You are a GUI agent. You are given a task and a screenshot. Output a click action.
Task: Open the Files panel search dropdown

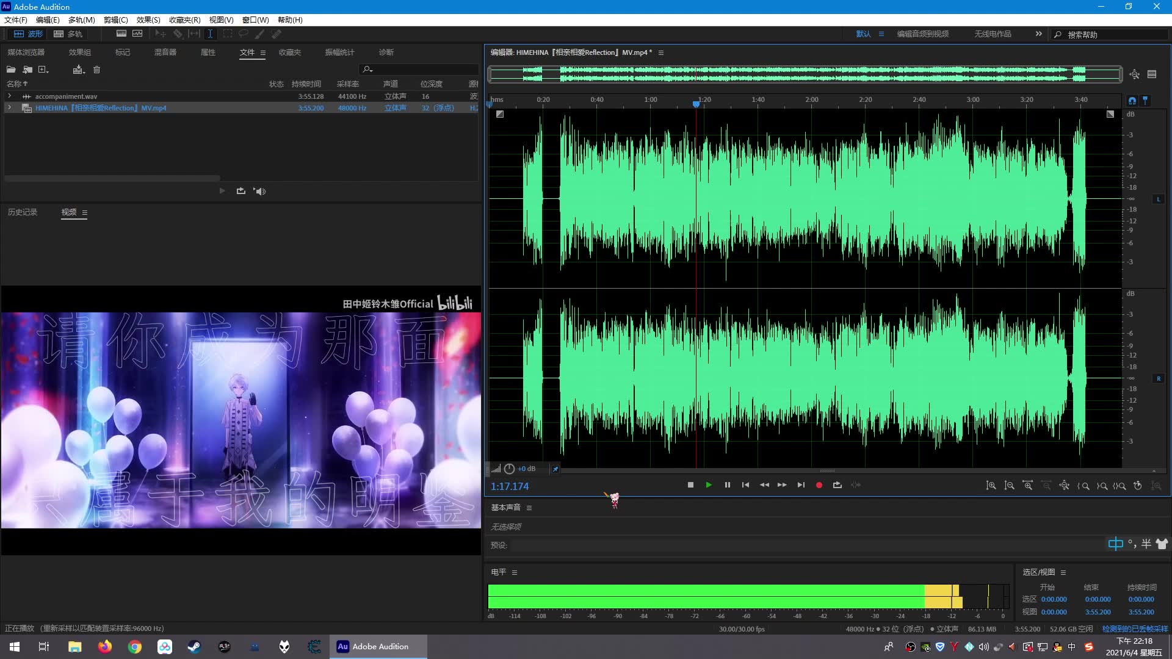pos(367,70)
